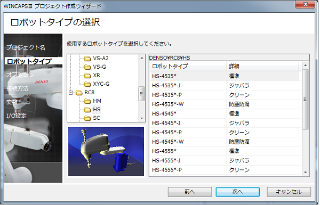Select HM under RC8
Screen dimensions: 320x205
[x=97, y=101]
